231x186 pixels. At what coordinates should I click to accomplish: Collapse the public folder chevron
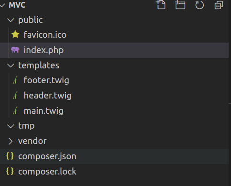click(x=10, y=20)
